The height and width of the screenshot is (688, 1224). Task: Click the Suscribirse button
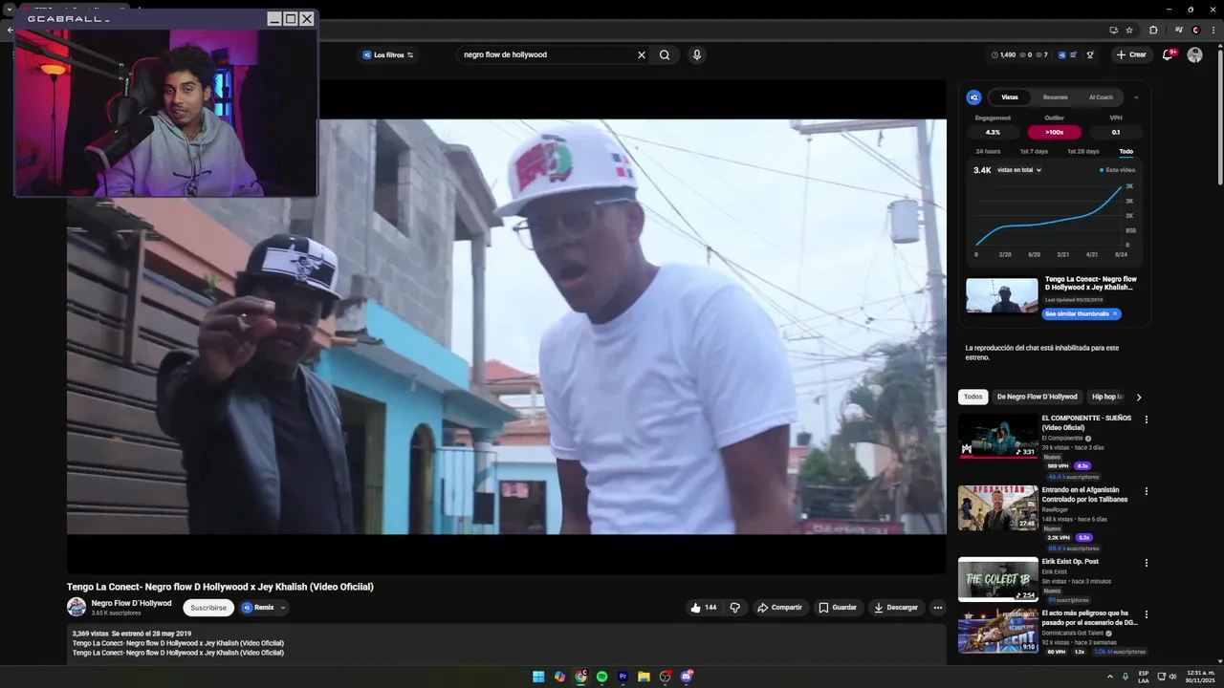click(208, 608)
